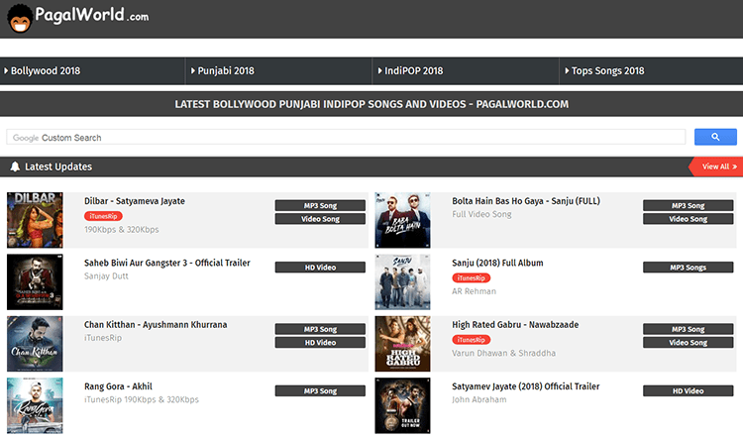Open Saheb Biwi Aur Gangster 3 trailer title

pyautogui.click(x=167, y=263)
